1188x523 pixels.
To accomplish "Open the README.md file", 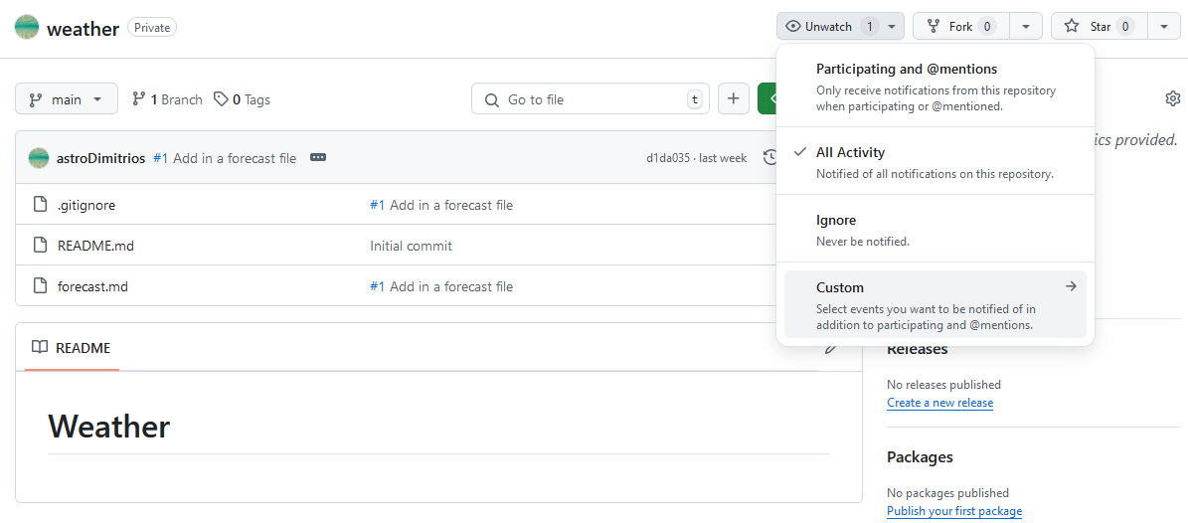I will coord(95,246).
